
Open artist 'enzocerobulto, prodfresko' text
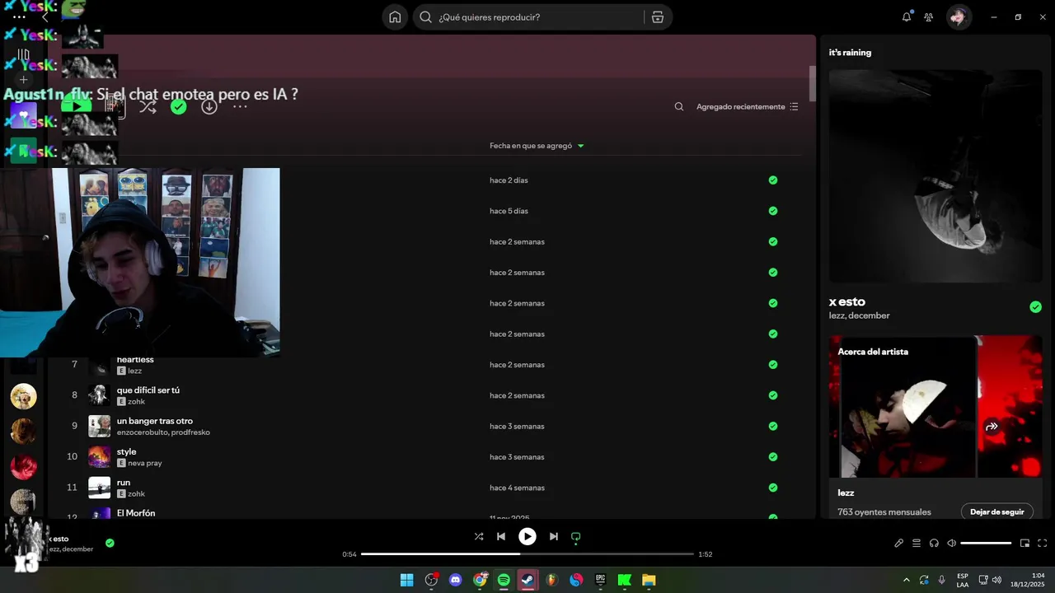point(163,432)
